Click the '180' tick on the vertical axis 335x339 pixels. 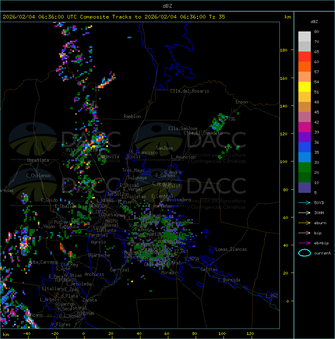click(x=283, y=50)
